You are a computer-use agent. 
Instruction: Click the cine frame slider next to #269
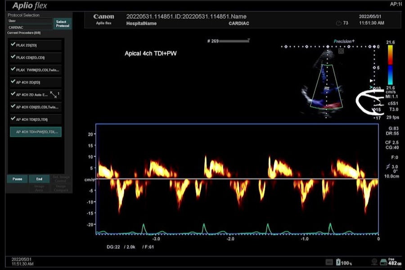[234, 41]
